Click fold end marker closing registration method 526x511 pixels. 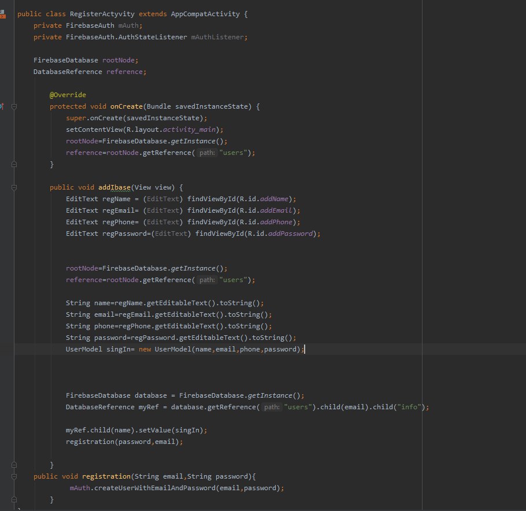[x=14, y=499]
